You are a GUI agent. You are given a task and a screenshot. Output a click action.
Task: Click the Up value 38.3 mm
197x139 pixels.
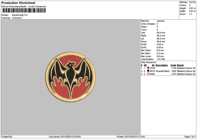tap(161, 39)
